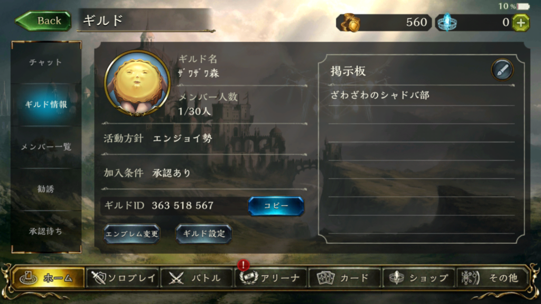Open the ホーム home tab
The image size is (541, 304).
coord(48,278)
